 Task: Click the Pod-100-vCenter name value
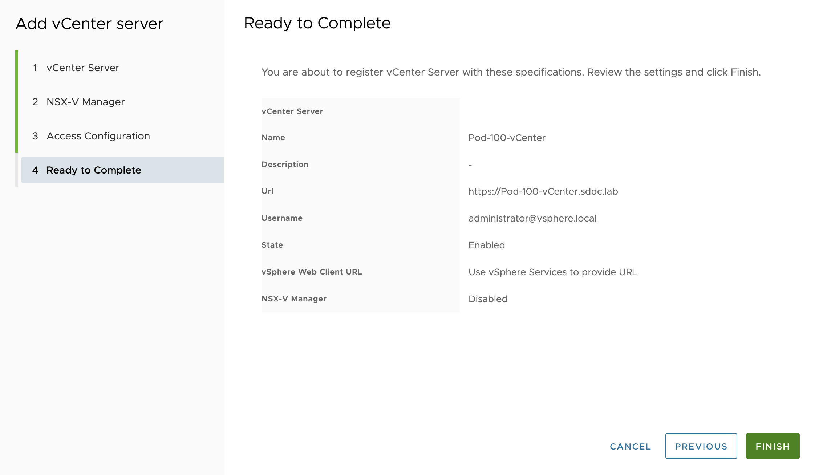click(x=507, y=138)
